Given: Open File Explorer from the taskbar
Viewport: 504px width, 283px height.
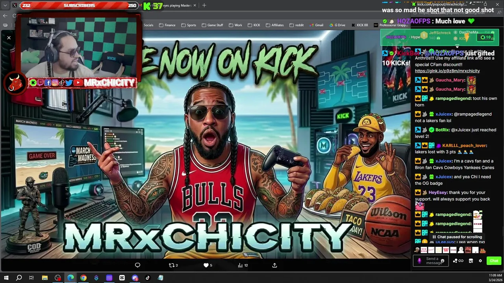Looking at the screenshot, I should pyautogui.click(x=45, y=278).
